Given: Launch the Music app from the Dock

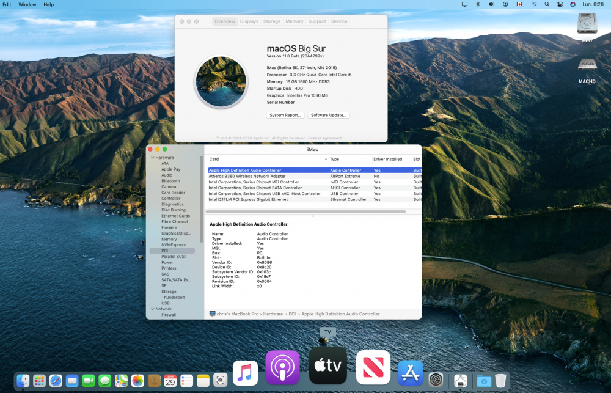Looking at the screenshot, I should (245, 373).
